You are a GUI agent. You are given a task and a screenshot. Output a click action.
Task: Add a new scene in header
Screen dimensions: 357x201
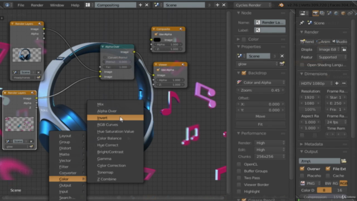217,5
